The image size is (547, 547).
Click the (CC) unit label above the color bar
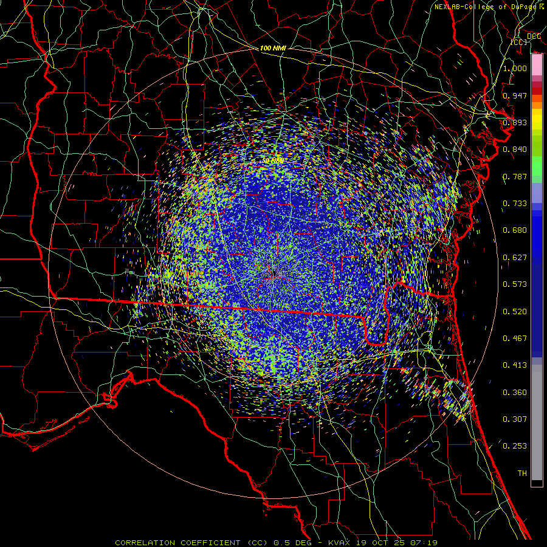(x=519, y=42)
